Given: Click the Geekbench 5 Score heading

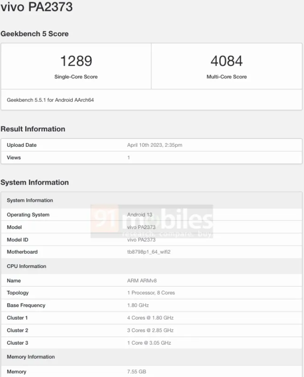Looking at the screenshot, I should [35, 34].
